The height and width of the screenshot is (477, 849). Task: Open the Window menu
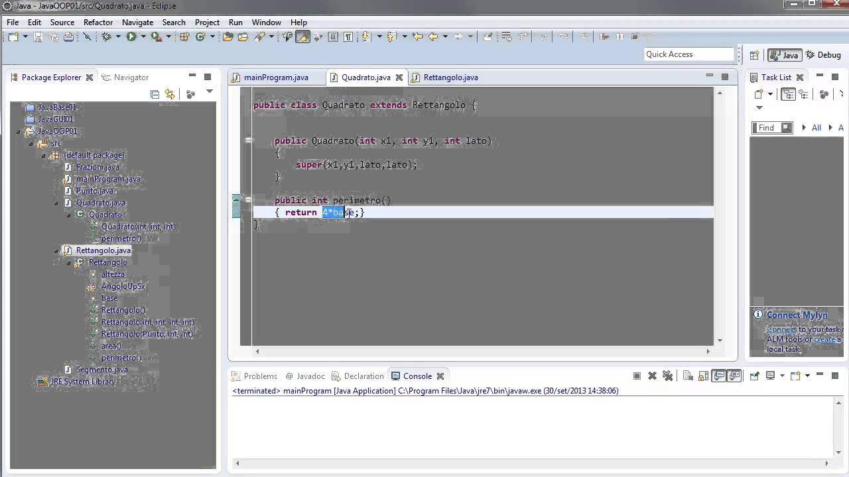266,22
